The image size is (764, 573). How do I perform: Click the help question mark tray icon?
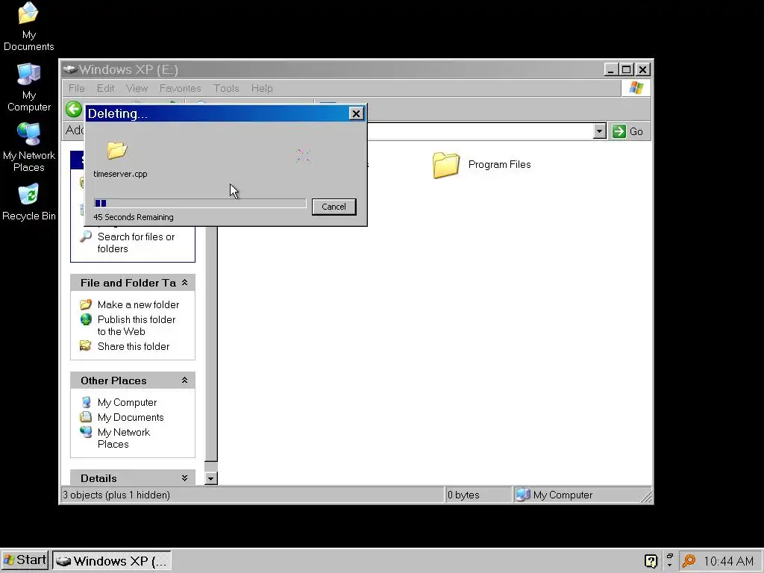pyautogui.click(x=651, y=561)
